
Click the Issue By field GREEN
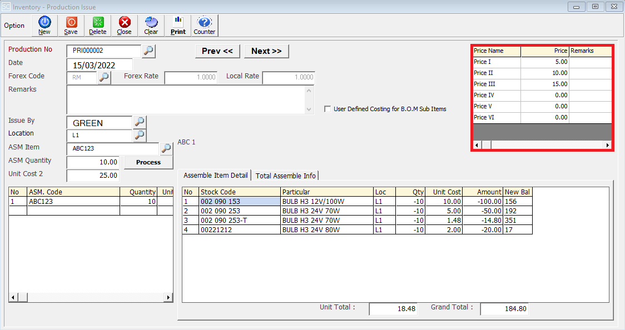tap(99, 123)
